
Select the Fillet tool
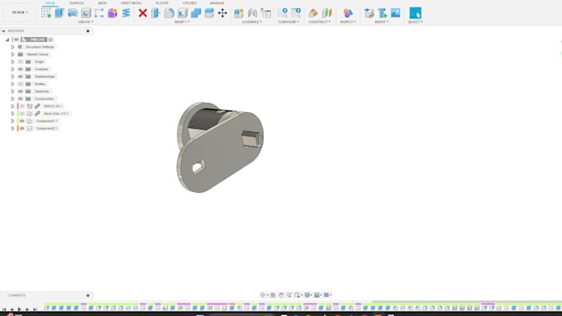point(169,13)
